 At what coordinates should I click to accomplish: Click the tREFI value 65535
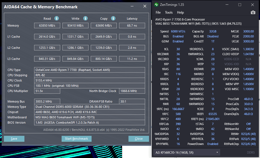(213, 114)
